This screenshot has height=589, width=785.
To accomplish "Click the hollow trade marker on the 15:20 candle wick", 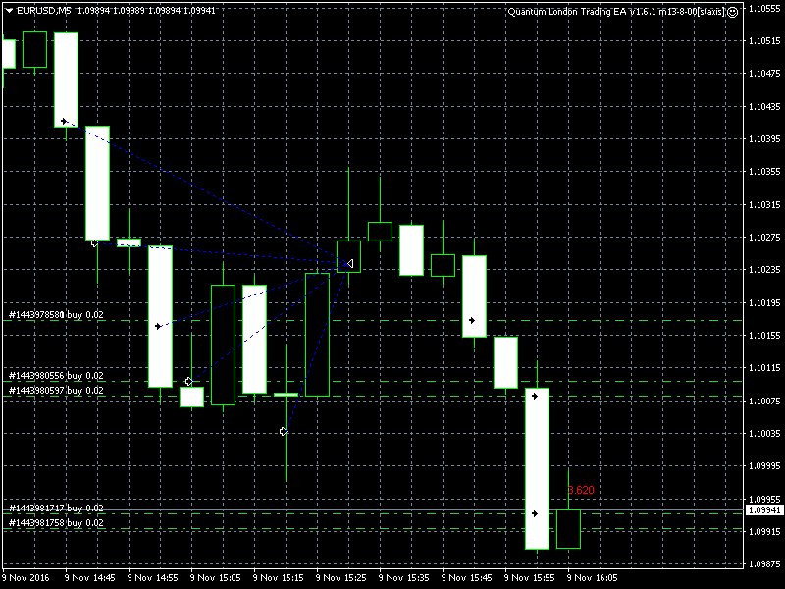I will (284, 431).
